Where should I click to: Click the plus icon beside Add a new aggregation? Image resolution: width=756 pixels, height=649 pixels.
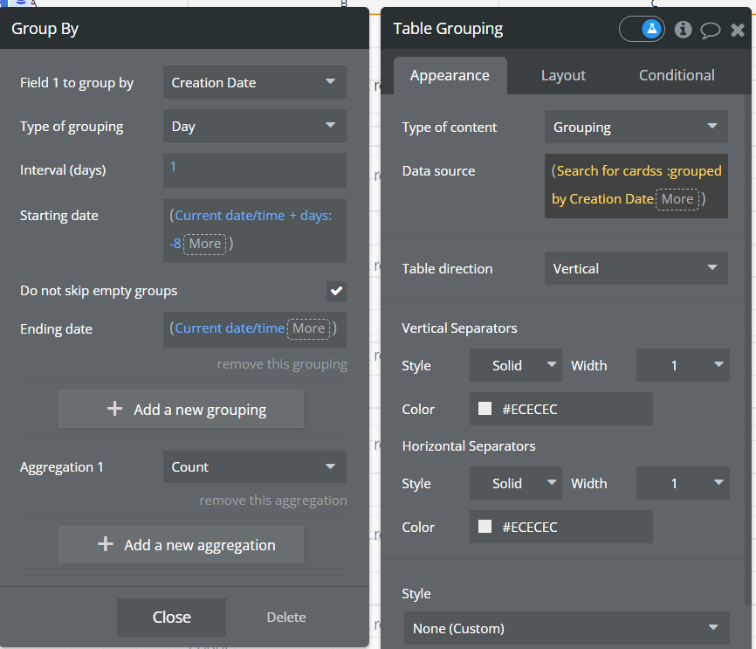pyautogui.click(x=106, y=544)
